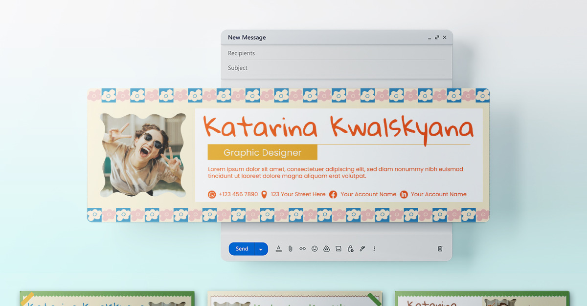Insert file using Google Drive icon
The width and height of the screenshot is (587, 306).
click(326, 249)
